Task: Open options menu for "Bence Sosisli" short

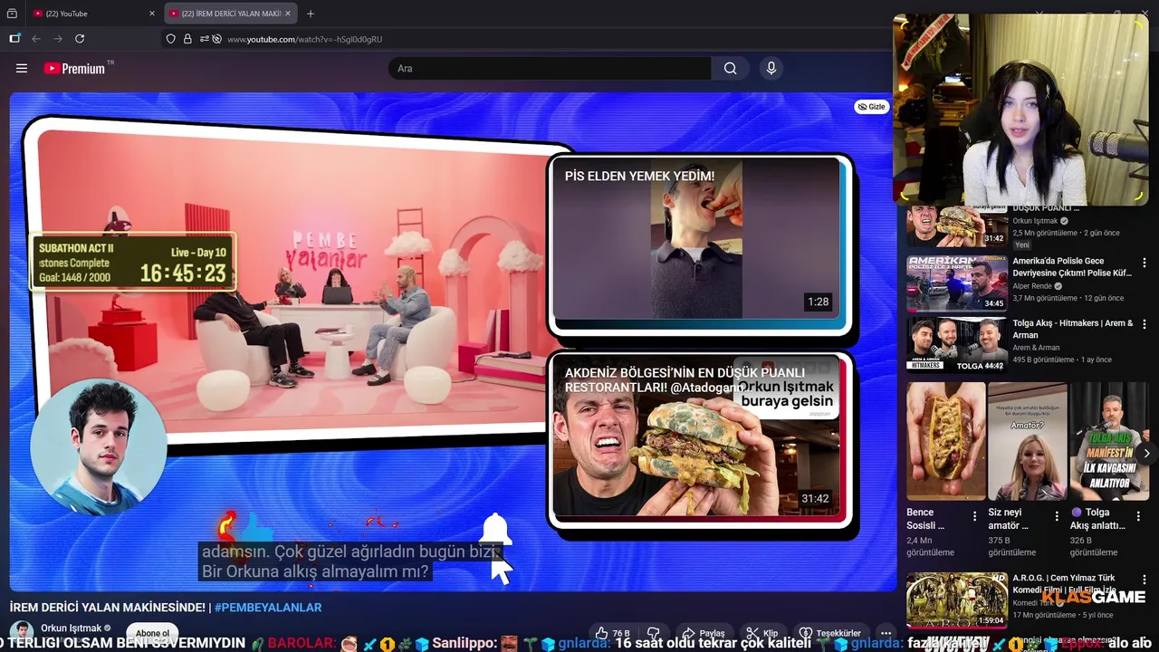Action: click(x=974, y=516)
